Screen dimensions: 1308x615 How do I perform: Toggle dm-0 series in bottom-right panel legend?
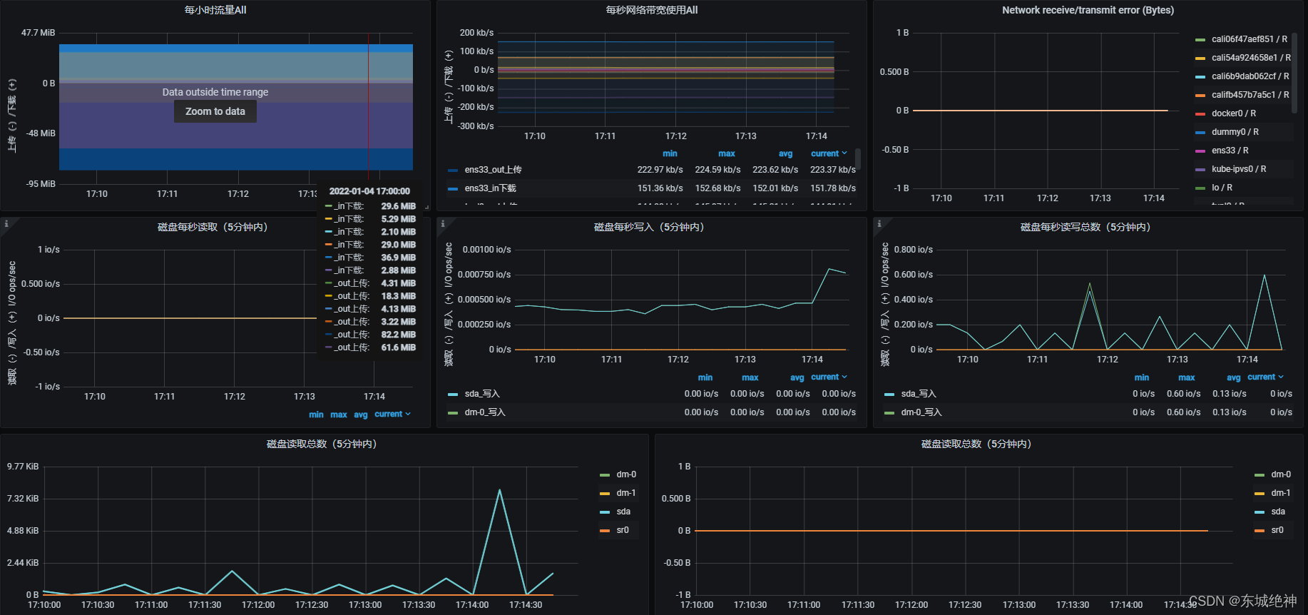[1281, 474]
